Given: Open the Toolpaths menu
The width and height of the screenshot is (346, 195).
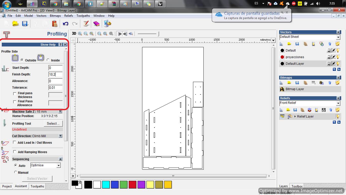Looking at the screenshot, I should 83,16.
